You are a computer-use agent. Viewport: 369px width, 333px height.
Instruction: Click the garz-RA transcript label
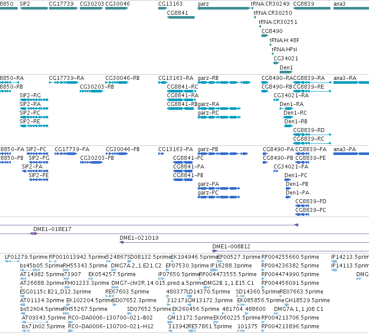pyautogui.click(x=209, y=104)
